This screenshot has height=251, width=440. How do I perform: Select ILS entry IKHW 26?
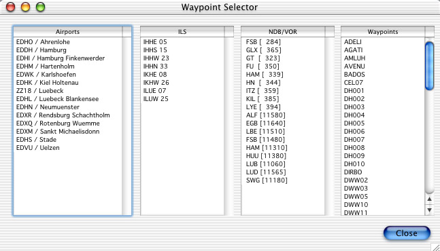(x=156, y=83)
